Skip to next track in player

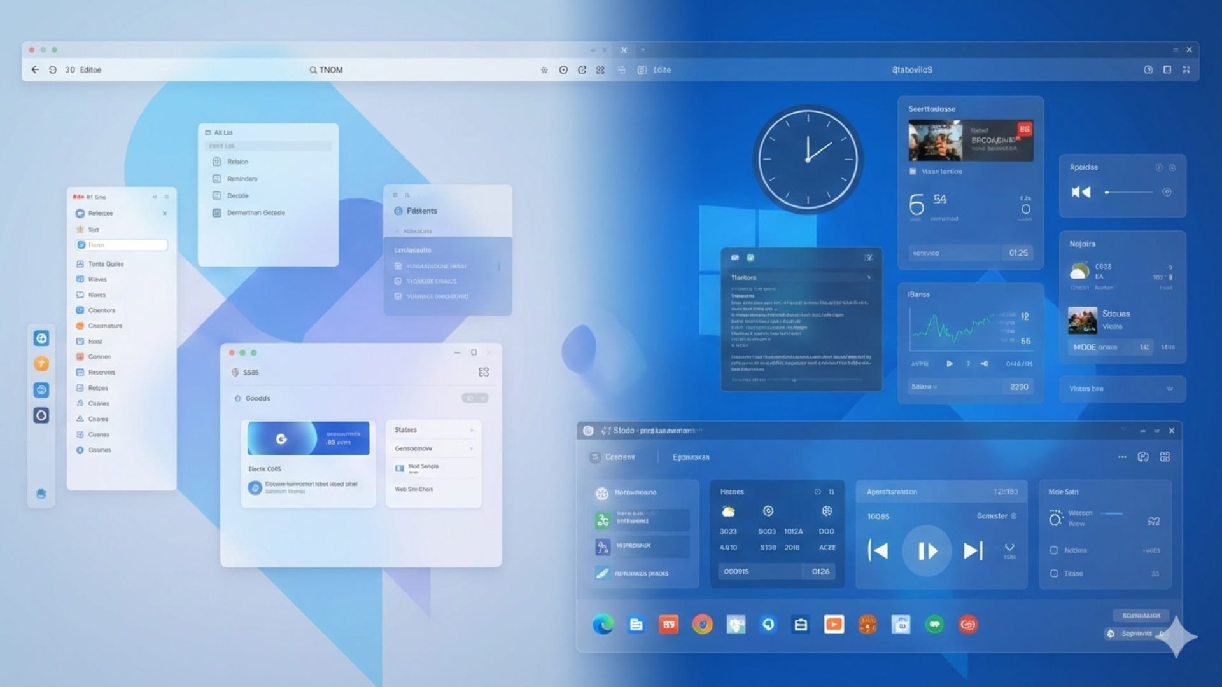click(x=973, y=551)
